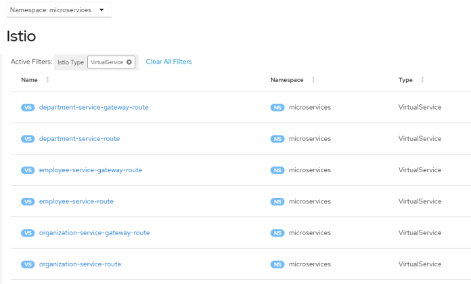471x284 pixels.
Task: Click VirtualService type in organization-service-route row
Action: (420, 264)
